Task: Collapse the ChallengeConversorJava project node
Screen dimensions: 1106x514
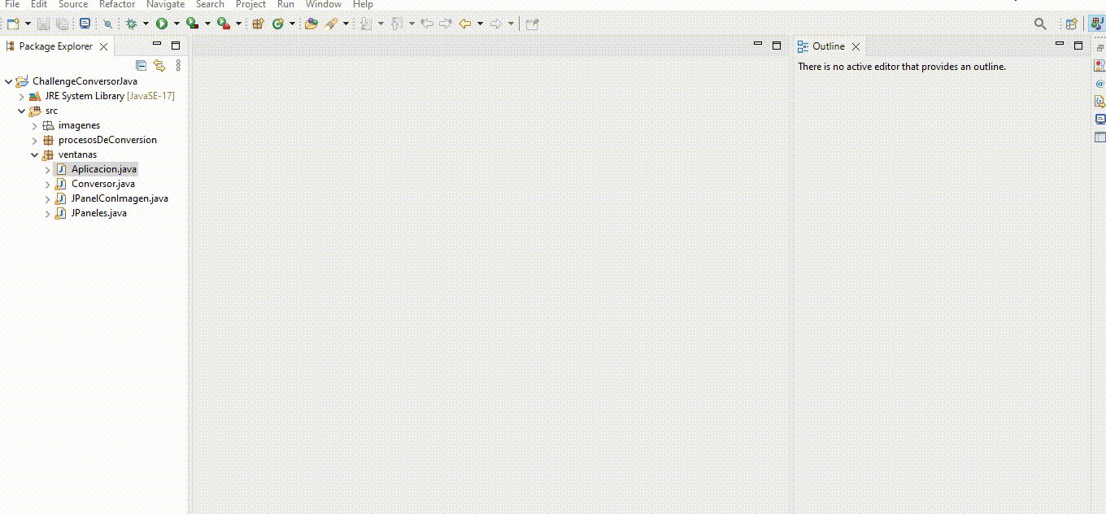Action: pyautogui.click(x=8, y=81)
